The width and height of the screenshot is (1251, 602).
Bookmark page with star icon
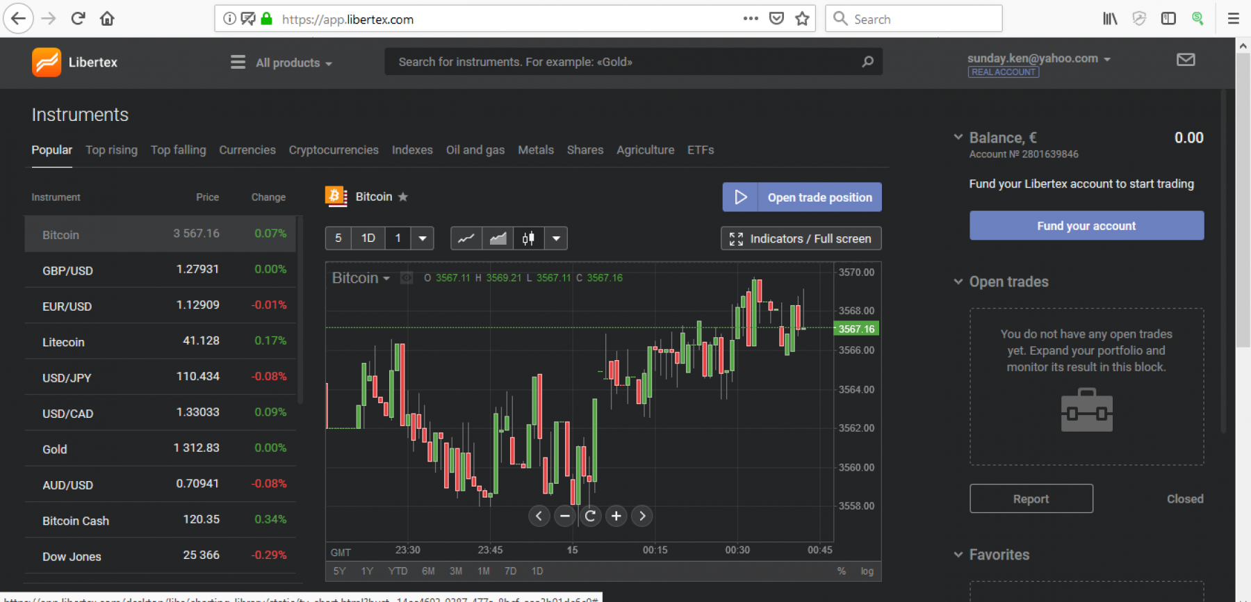pos(802,19)
